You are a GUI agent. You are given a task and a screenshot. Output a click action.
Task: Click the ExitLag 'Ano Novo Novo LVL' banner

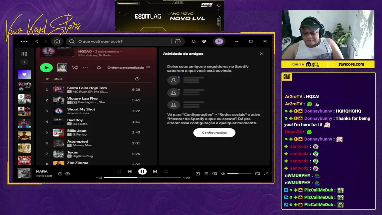point(170,16)
